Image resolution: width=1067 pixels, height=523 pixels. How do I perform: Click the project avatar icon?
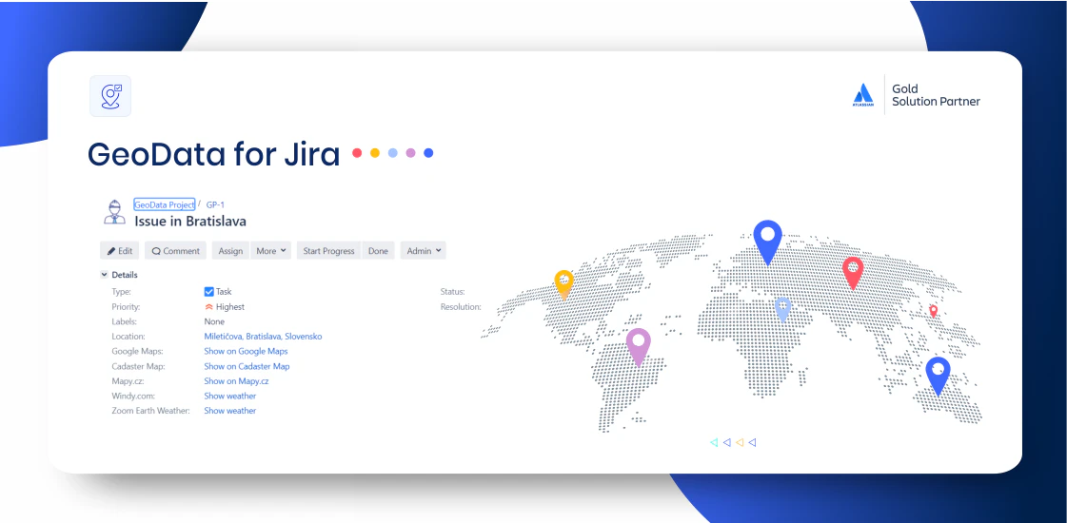(114, 211)
